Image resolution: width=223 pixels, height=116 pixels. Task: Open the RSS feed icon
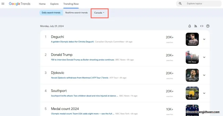coord(196,26)
